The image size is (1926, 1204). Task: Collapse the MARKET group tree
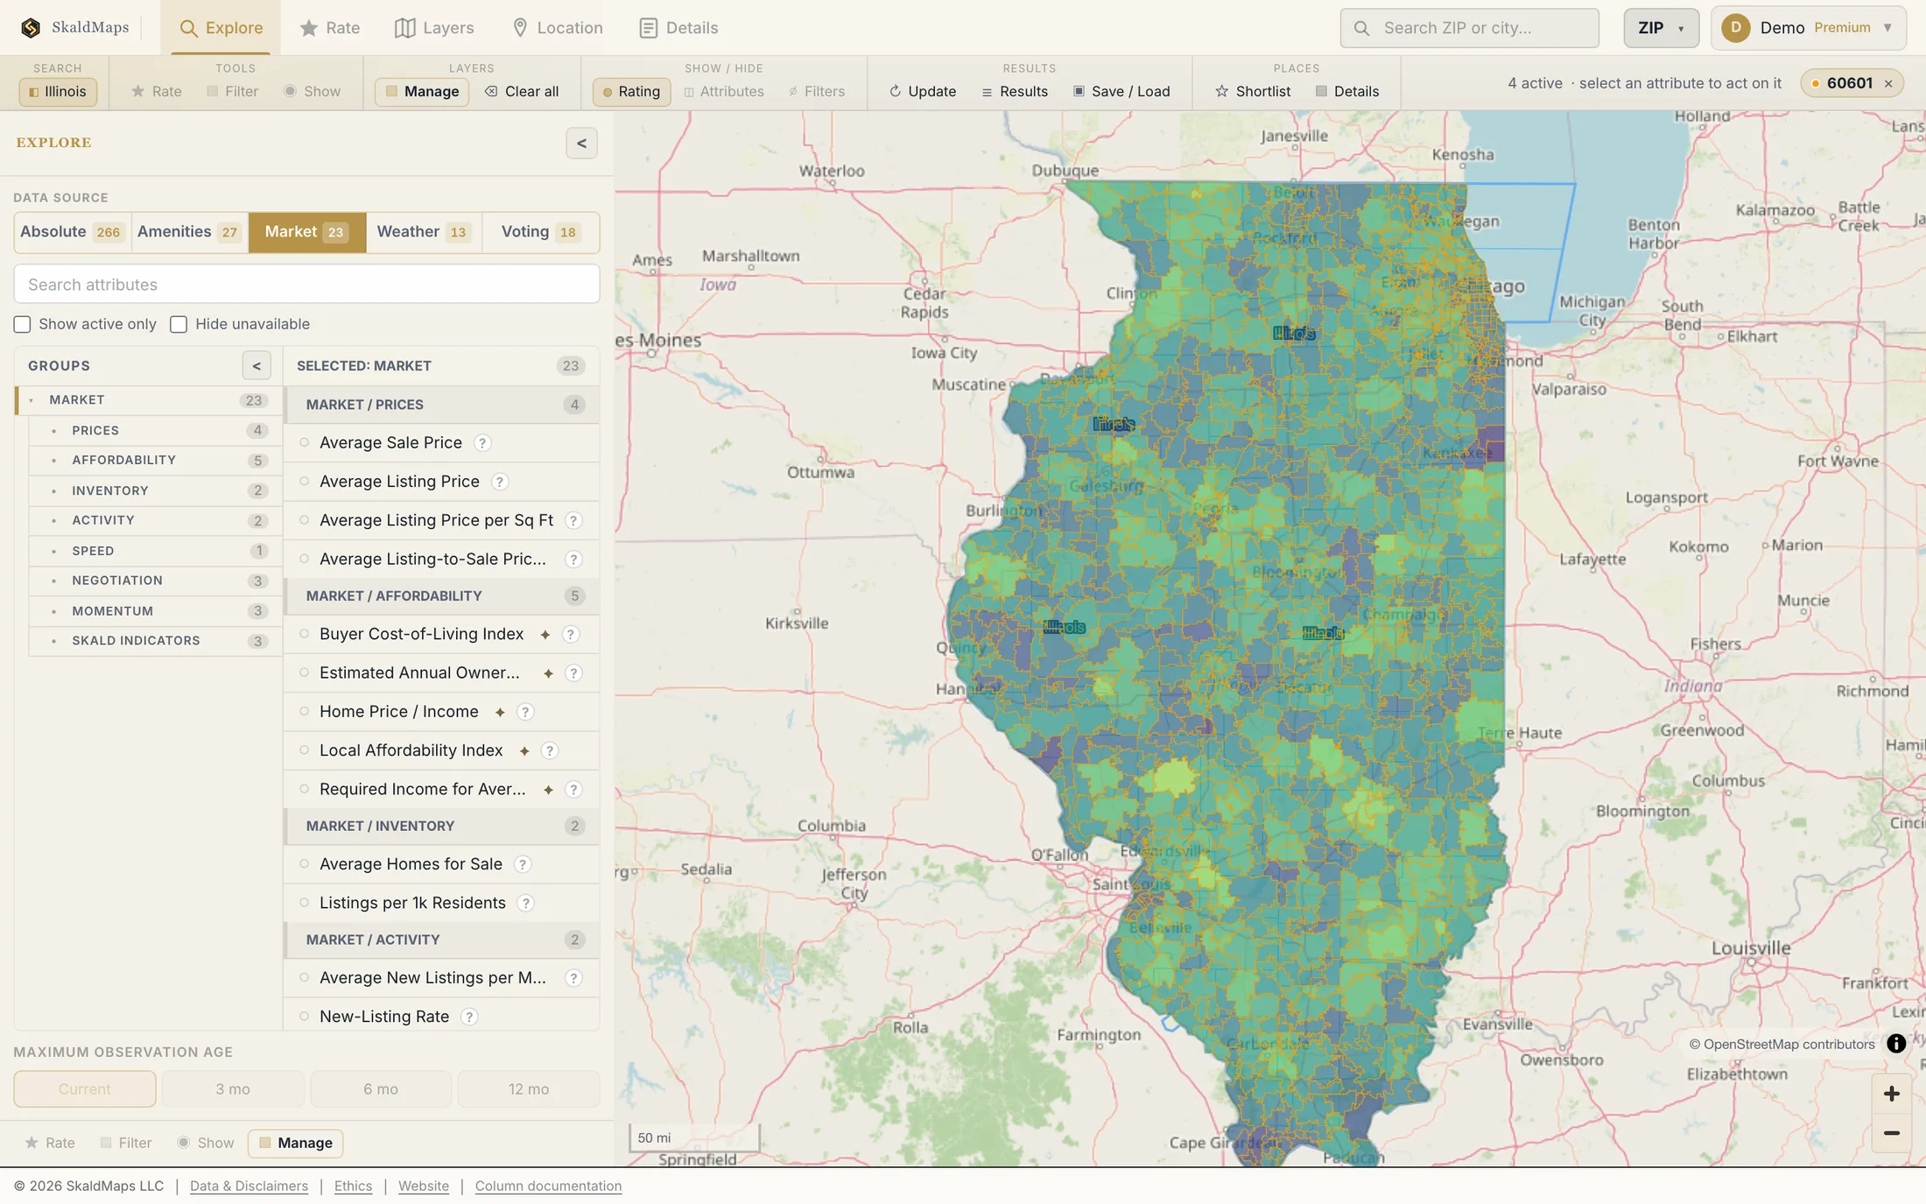tap(32, 400)
